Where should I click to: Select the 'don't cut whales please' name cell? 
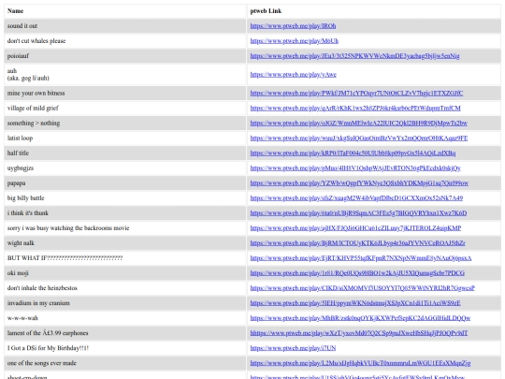125,41
